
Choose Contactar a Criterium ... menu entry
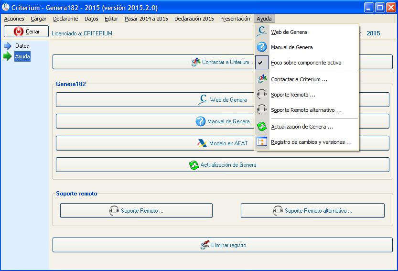307,79
